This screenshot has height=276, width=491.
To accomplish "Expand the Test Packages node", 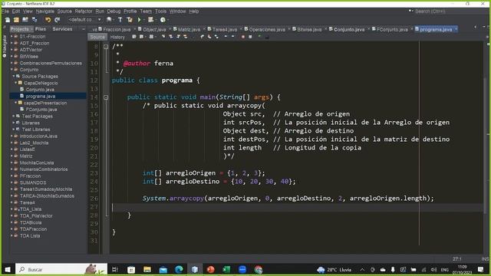I will 14,116.
